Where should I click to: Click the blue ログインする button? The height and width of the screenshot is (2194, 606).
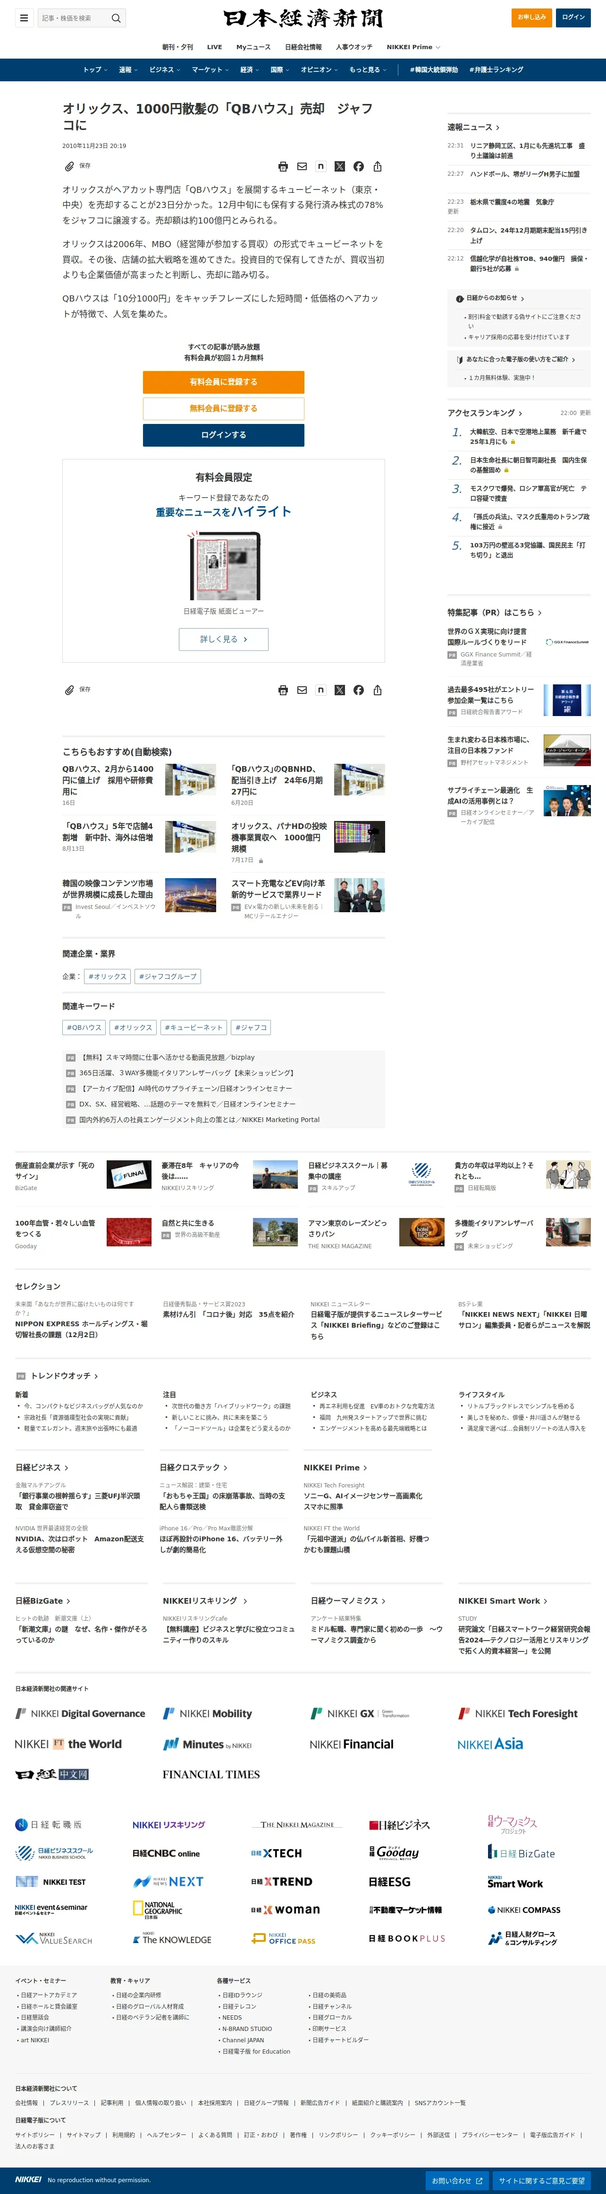click(224, 434)
